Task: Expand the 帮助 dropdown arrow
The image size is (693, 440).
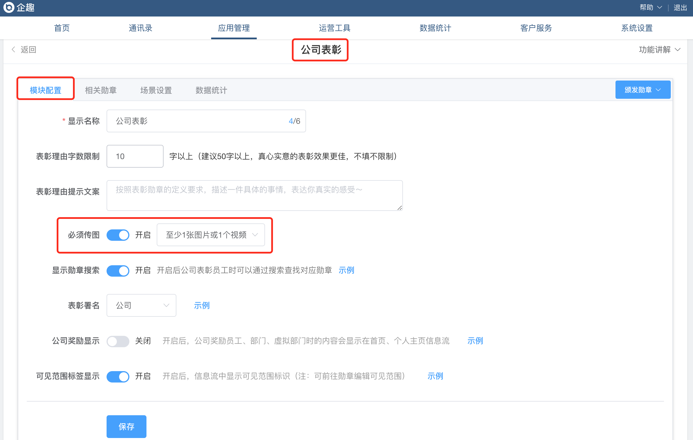Action: point(660,7)
